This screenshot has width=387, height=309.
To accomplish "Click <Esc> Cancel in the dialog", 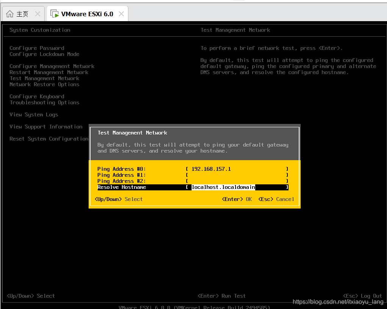I will point(276,199).
